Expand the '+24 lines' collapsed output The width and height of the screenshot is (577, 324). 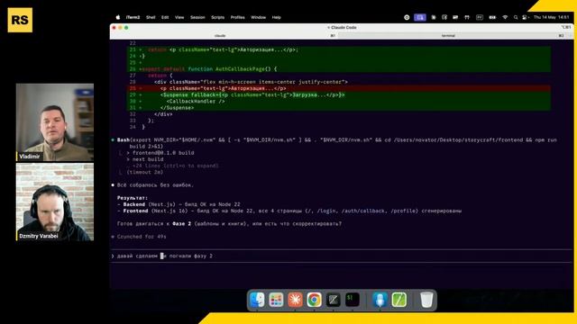tap(175, 166)
